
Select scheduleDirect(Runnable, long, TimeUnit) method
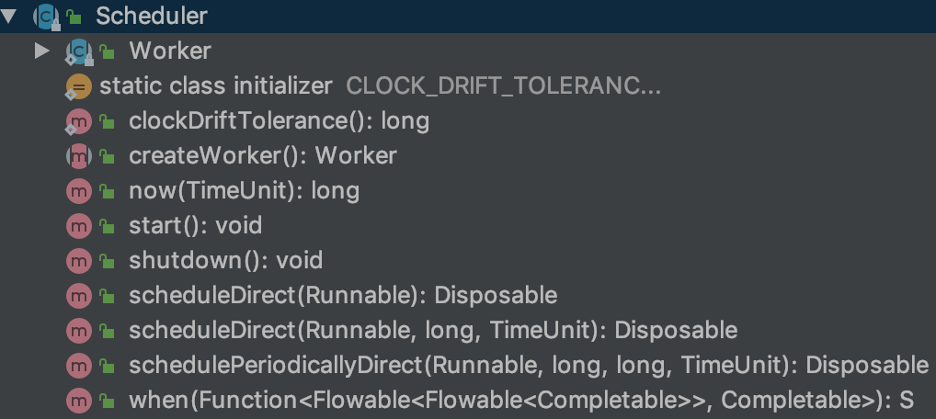[x=433, y=330]
